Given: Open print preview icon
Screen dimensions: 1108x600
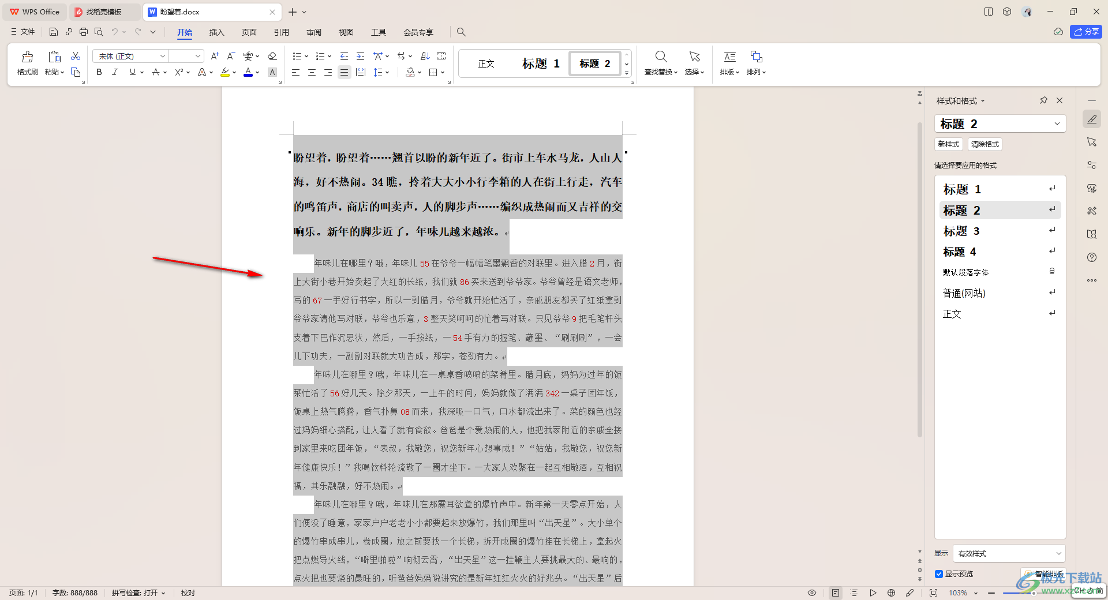Looking at the screenshot, I should pyautogui.click(x=99, y=32).
